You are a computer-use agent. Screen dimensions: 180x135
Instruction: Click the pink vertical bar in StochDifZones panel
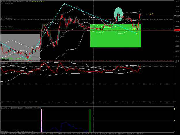pyautogui.click(x=41, y=121)
